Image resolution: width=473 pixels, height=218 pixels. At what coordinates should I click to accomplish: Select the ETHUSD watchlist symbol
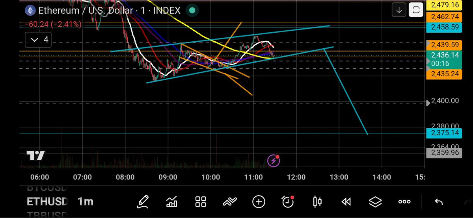[47, 202]
